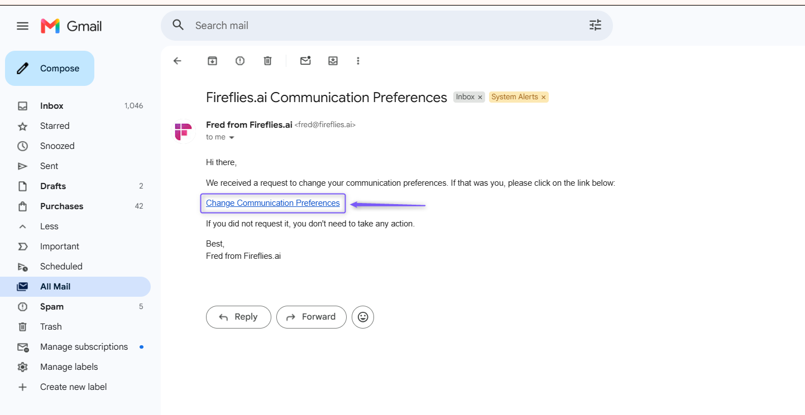Archive this email
Screen dimensions: 805x415
(212, 61)
